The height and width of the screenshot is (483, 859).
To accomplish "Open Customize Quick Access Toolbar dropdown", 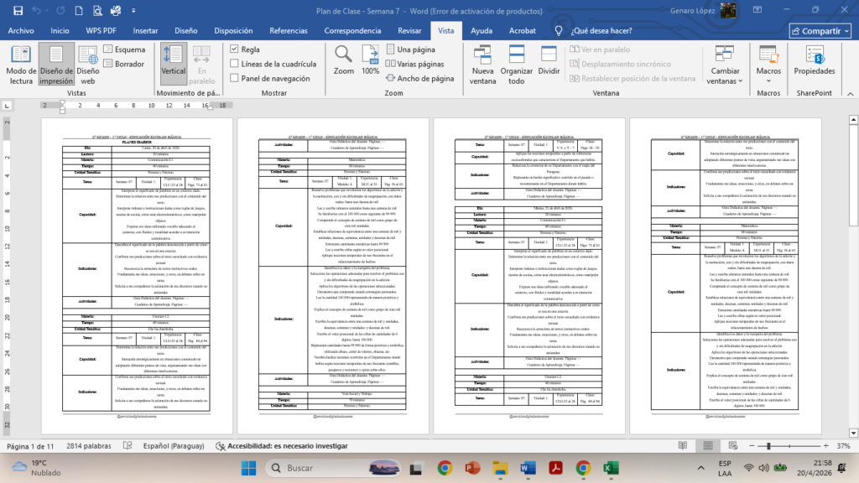I will (x=133, y=10).
